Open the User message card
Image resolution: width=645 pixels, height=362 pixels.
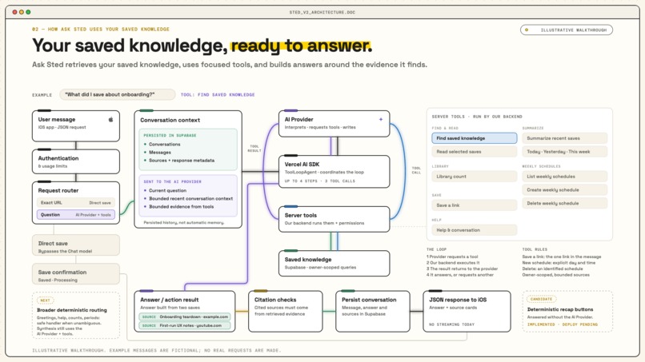pyautogui.click(x=76, y=125)
